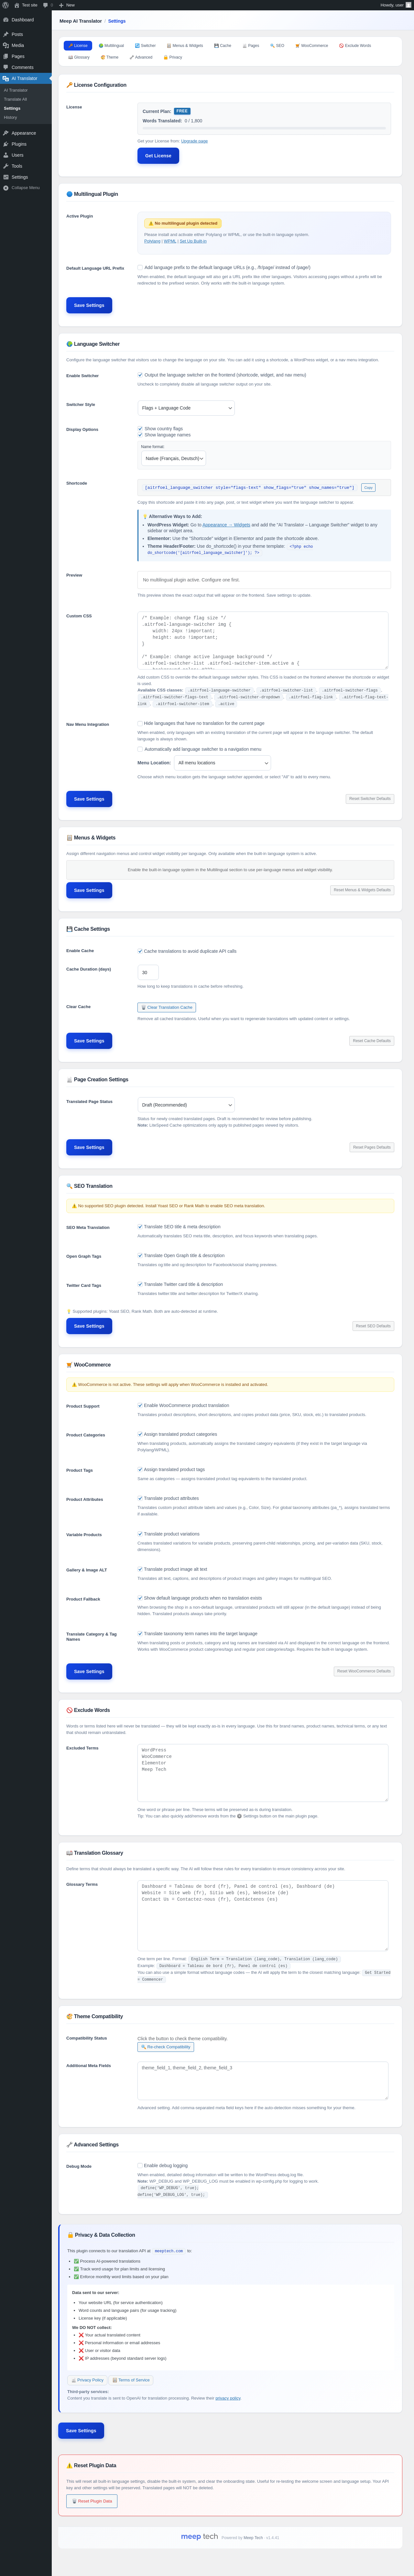Open Posts from the sidebar icon

pyautogui.click(x=6, y=34)
